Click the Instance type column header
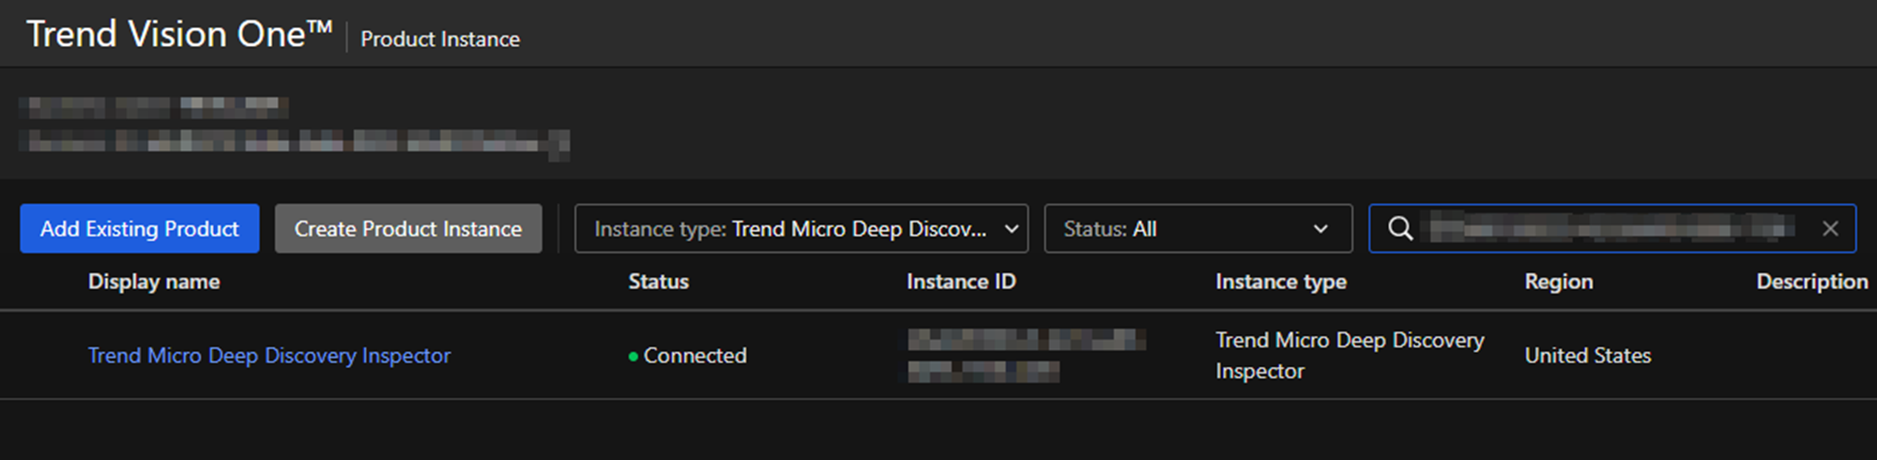Viewport: 1877px width, 460px height. (x=1280, y=282)
